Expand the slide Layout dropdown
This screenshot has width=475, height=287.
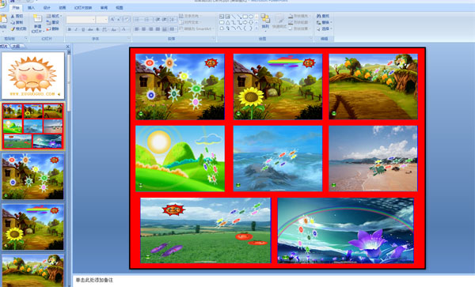[55, 16]
